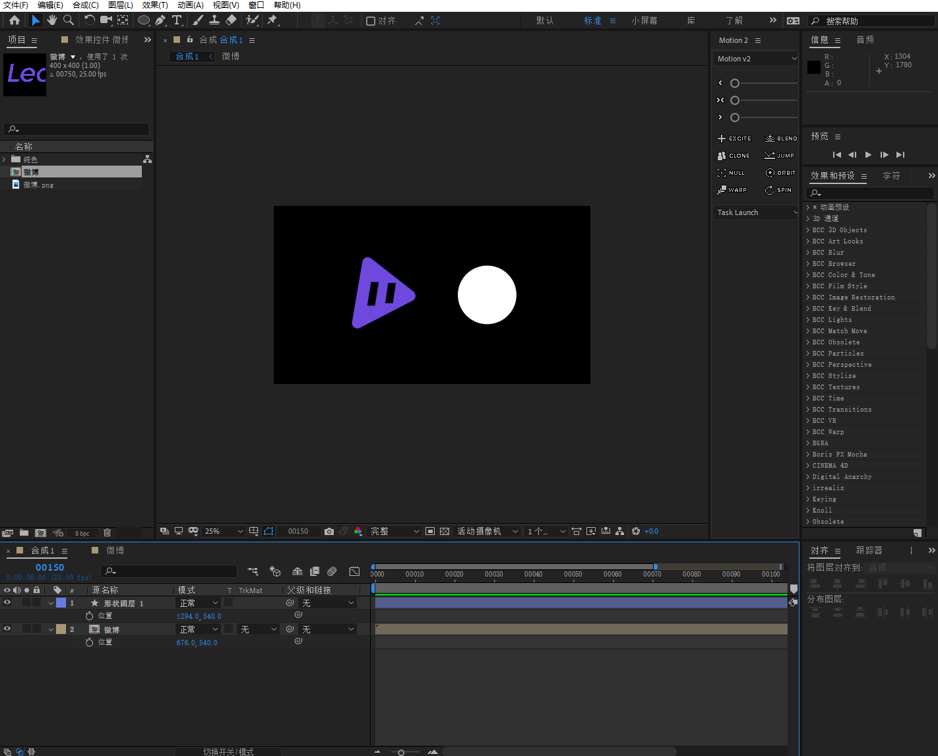The image size is (938, 756).
Task: Adjust the first Motion 2 ease slider
Action: [735, 83]
